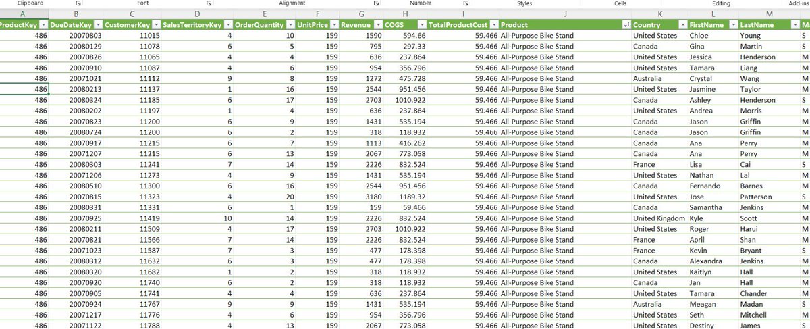
Task: Select the France cell in Lisa's row
Action: click(659, 164)
